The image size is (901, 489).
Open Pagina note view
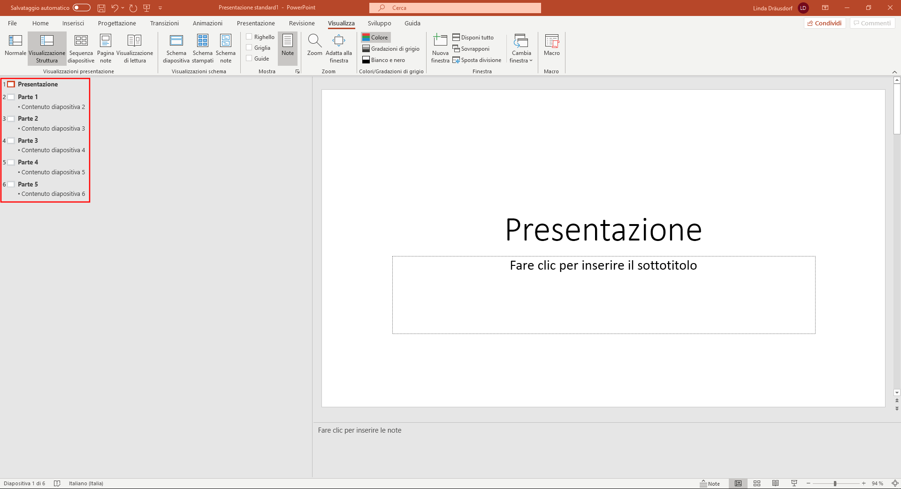[106, 48]
